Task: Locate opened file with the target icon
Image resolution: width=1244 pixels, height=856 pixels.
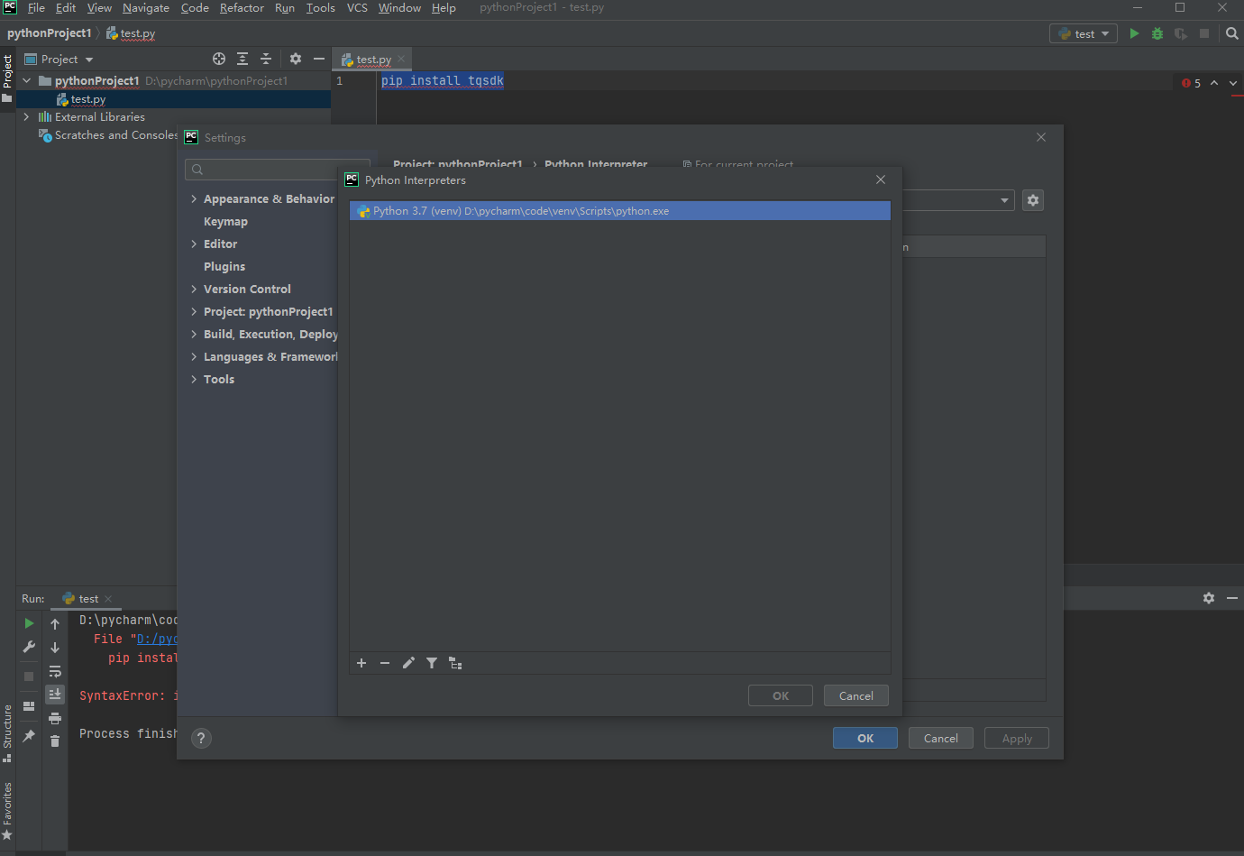Action: coord(219,59)
